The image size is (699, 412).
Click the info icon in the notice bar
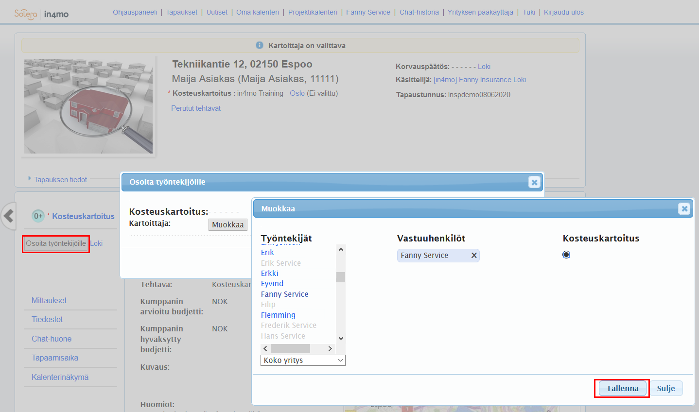click(x=260, y=45)
